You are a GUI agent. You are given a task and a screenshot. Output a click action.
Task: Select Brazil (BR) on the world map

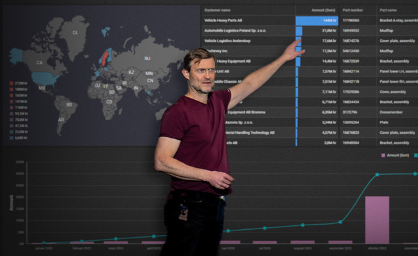point(69,104)
